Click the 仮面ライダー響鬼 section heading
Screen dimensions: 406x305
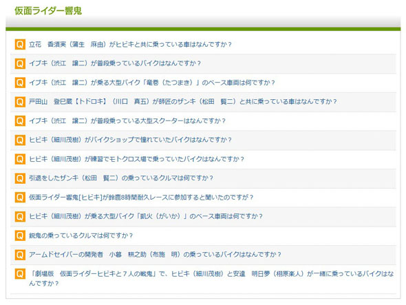tap(48, 11)
